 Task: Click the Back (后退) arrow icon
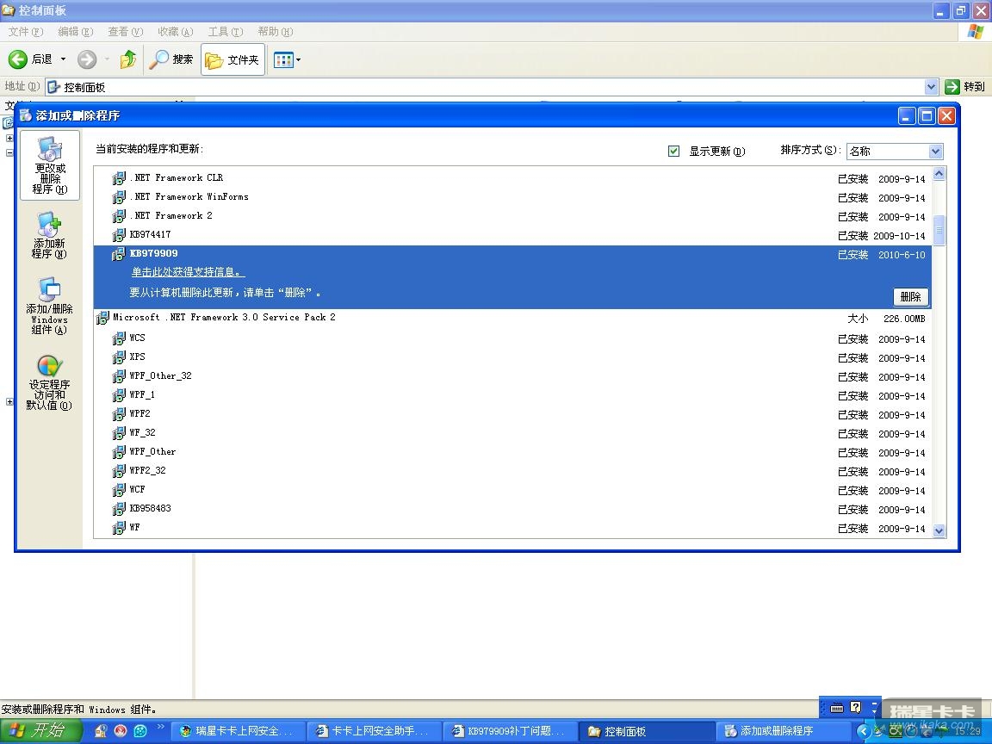[18, 59]
